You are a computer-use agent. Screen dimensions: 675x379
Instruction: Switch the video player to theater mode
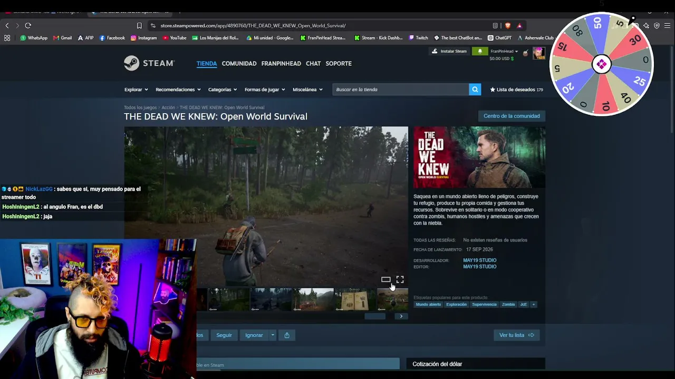(386, 280)
